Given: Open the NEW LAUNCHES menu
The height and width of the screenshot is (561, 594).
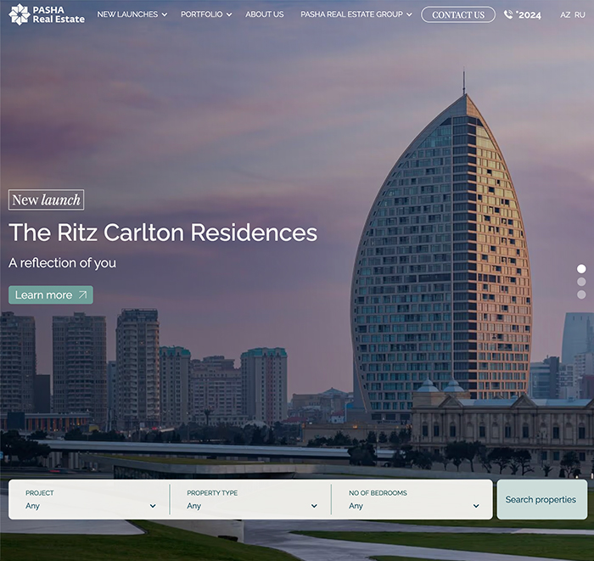Looking at the screenshot, I should coord(127,14).
